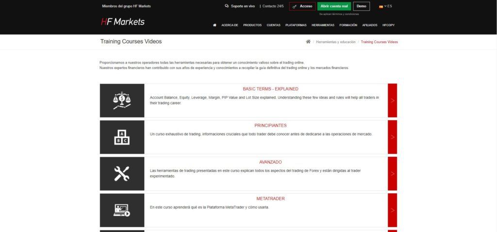This screenshot has height=232, width=497.
Task: Expand MetaTrader course with red arrow
Action: click(392, 210)
